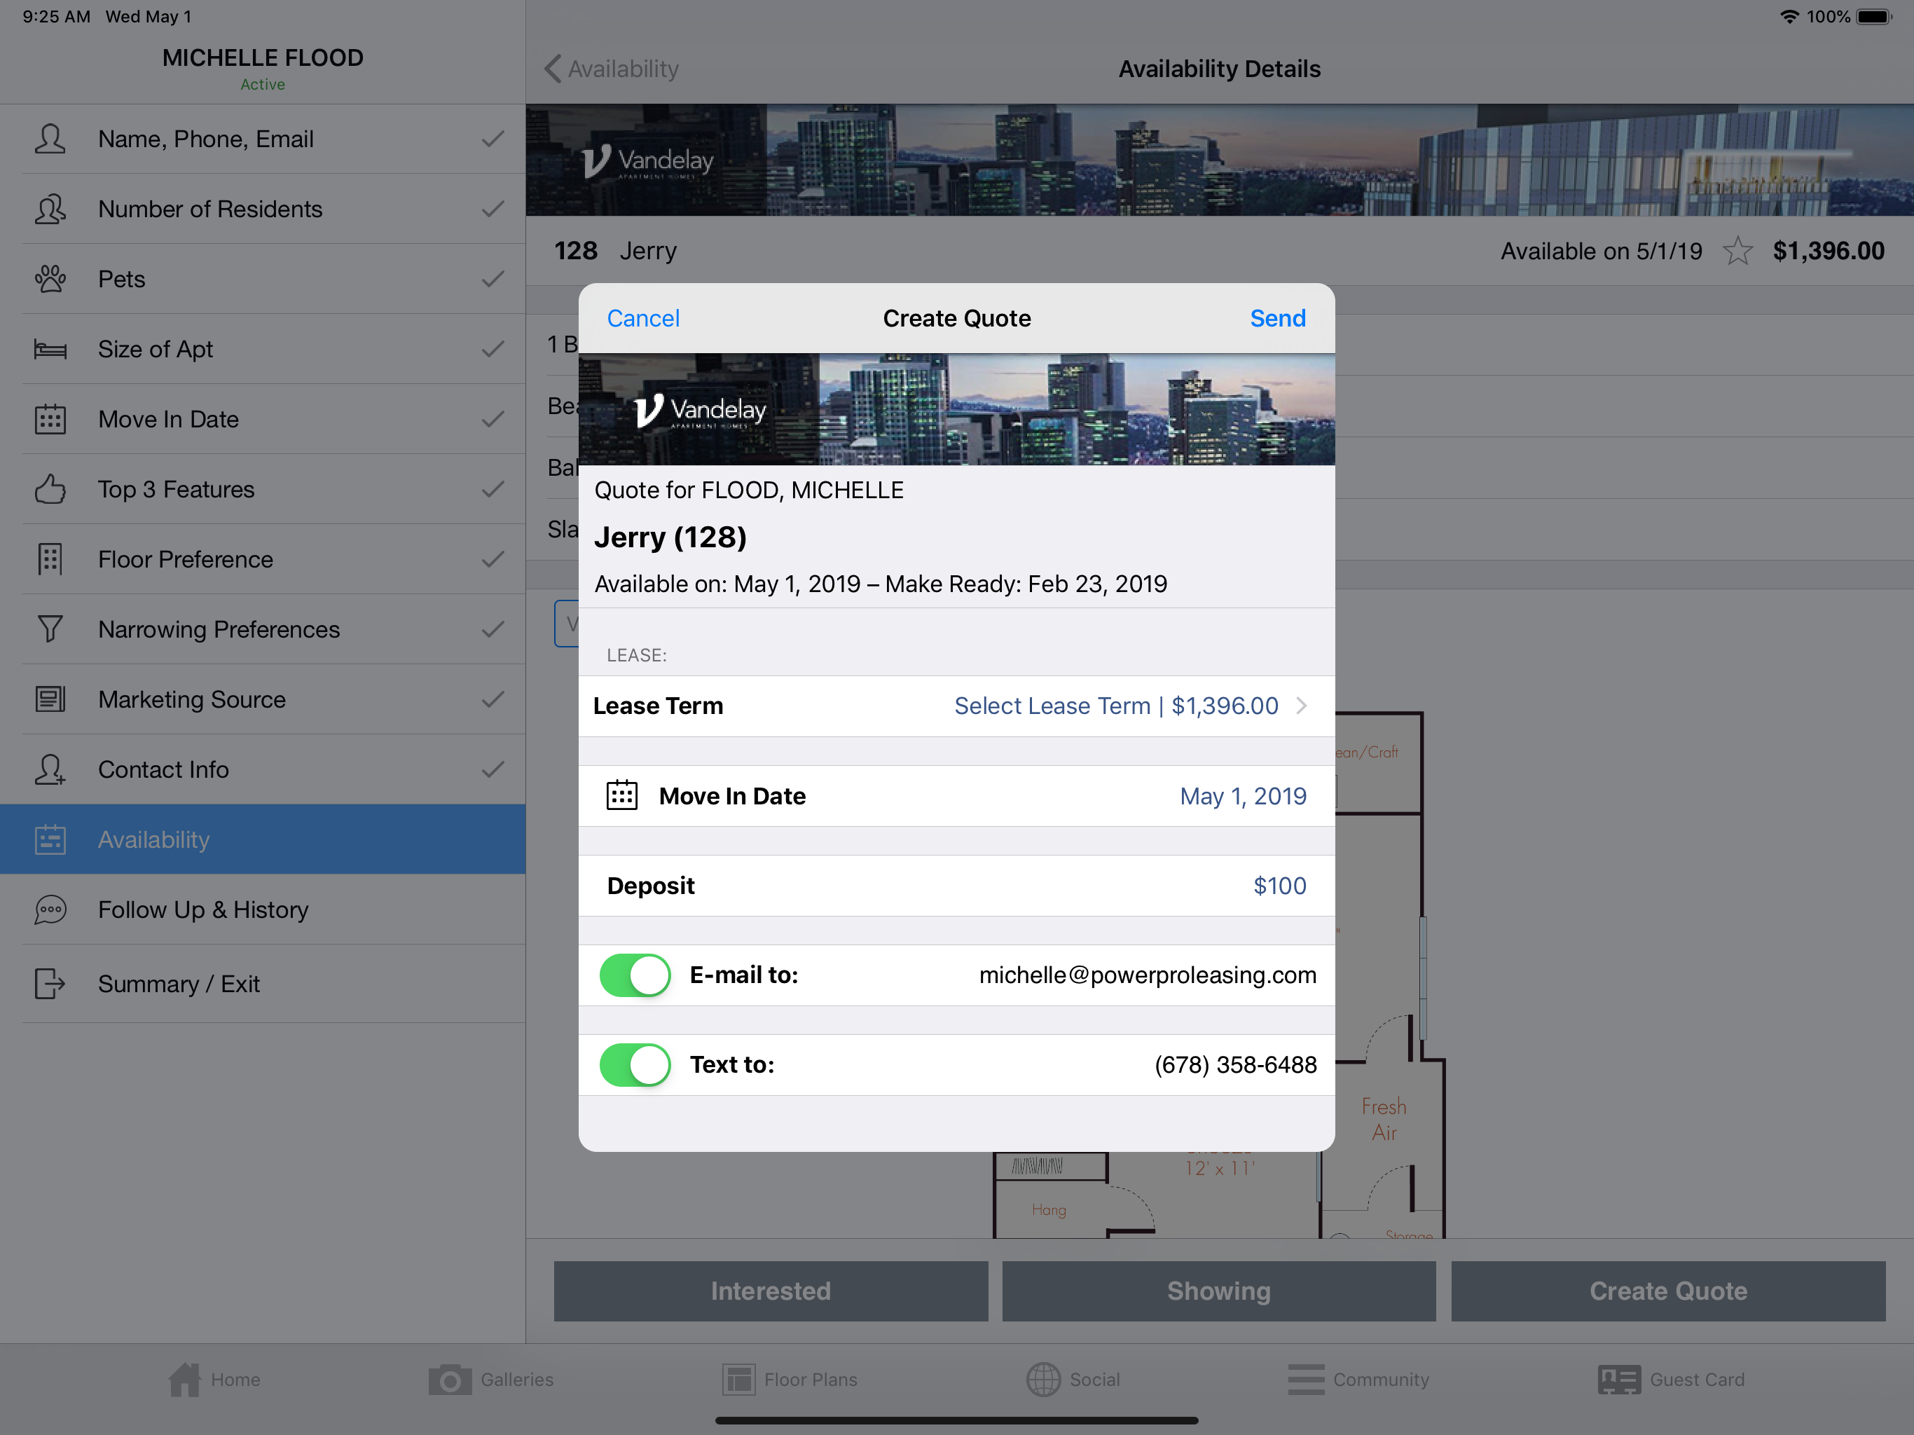This screenshot has height=1435, width=1914.
Task: Click the Contact Info person-plus icon
Action: pyautogui.click(x=50, y=769)
